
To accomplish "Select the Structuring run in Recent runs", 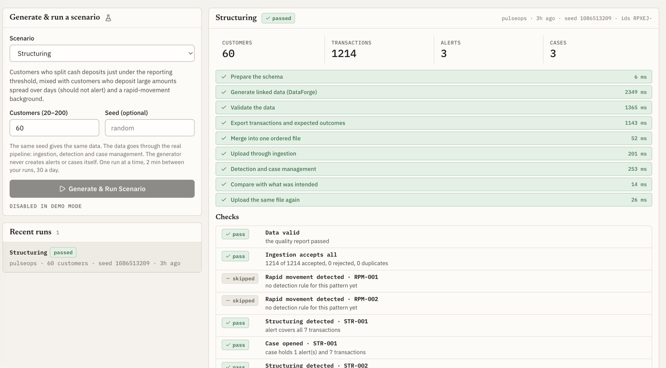I will pyautogui.click(x=102, y=257).
